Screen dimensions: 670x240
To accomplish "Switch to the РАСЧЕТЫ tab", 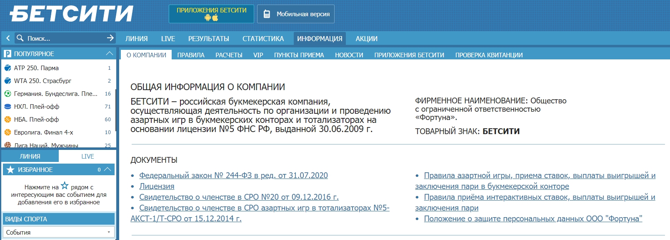I will click(229, 55).
